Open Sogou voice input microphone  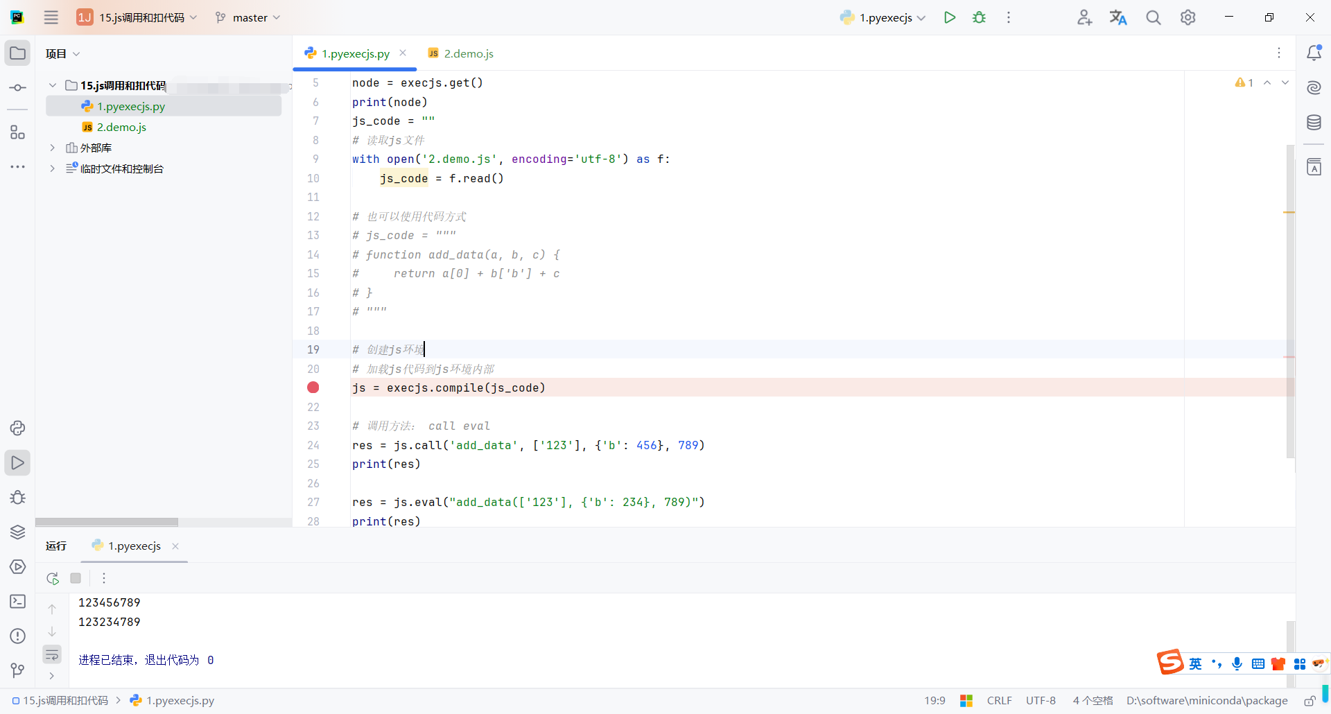(x=1237, y=664)
